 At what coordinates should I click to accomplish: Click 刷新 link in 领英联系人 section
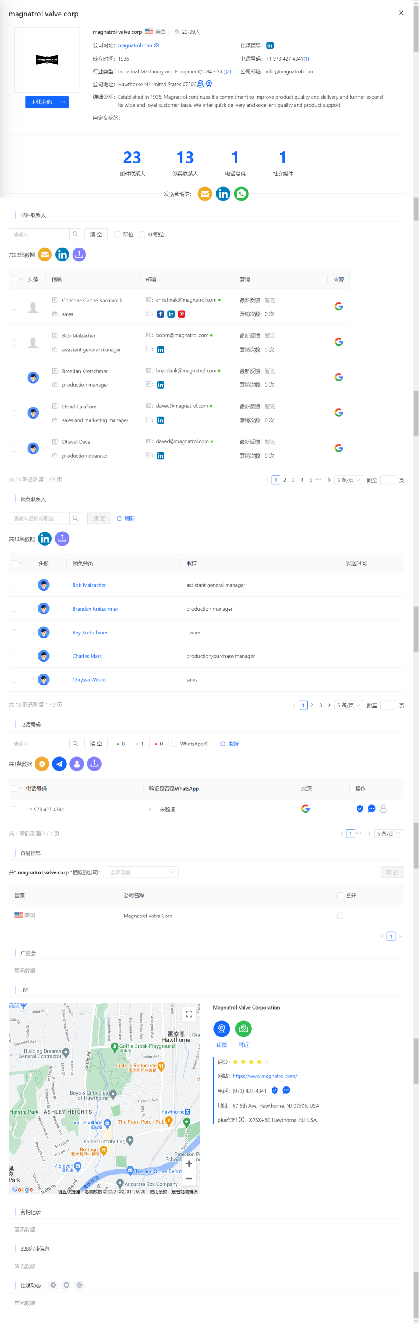coord(126,518)
